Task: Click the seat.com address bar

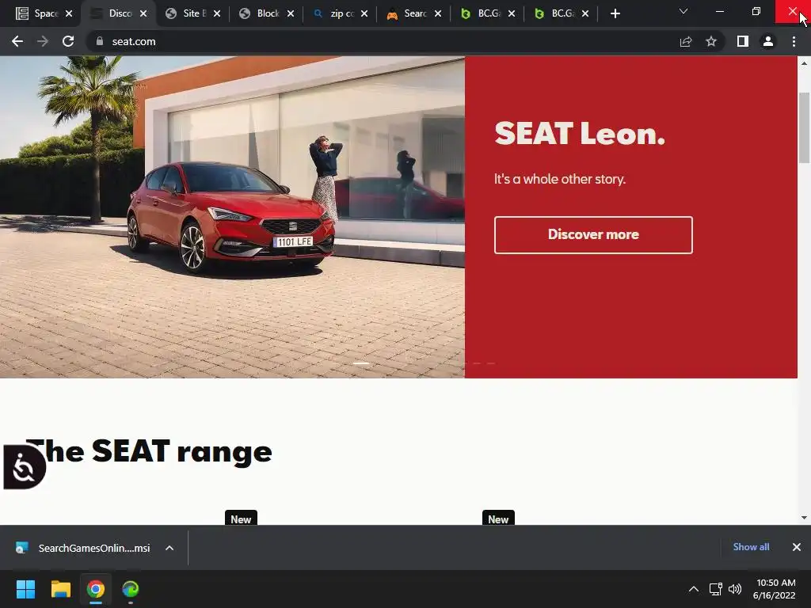Action: [383, 41]
